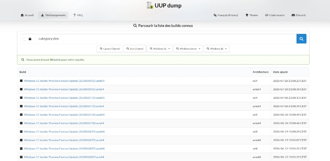Image resolution: width=330 pixels, height=161 pixels.
Task: Click Windows icon on 26300.8758 arm64 row
Action: pos(21,123)
